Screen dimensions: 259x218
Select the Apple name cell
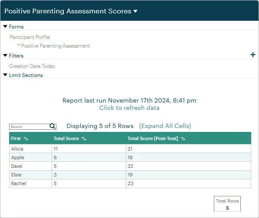[30, 157]
